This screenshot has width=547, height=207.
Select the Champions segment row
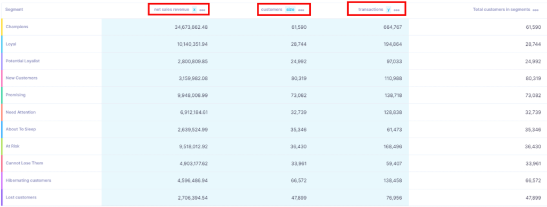273,27
